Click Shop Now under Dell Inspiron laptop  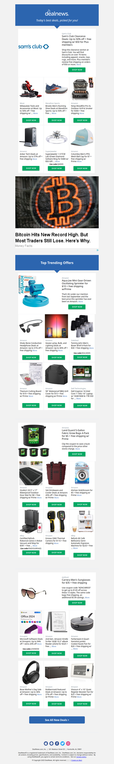(x=82, y=405)
